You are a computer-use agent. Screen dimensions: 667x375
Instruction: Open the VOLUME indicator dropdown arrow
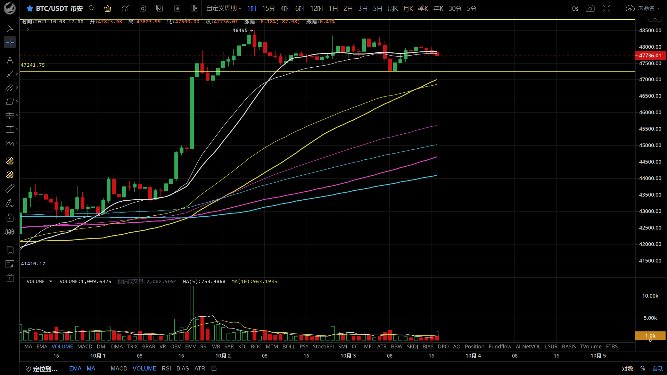(x=51, y=282)
